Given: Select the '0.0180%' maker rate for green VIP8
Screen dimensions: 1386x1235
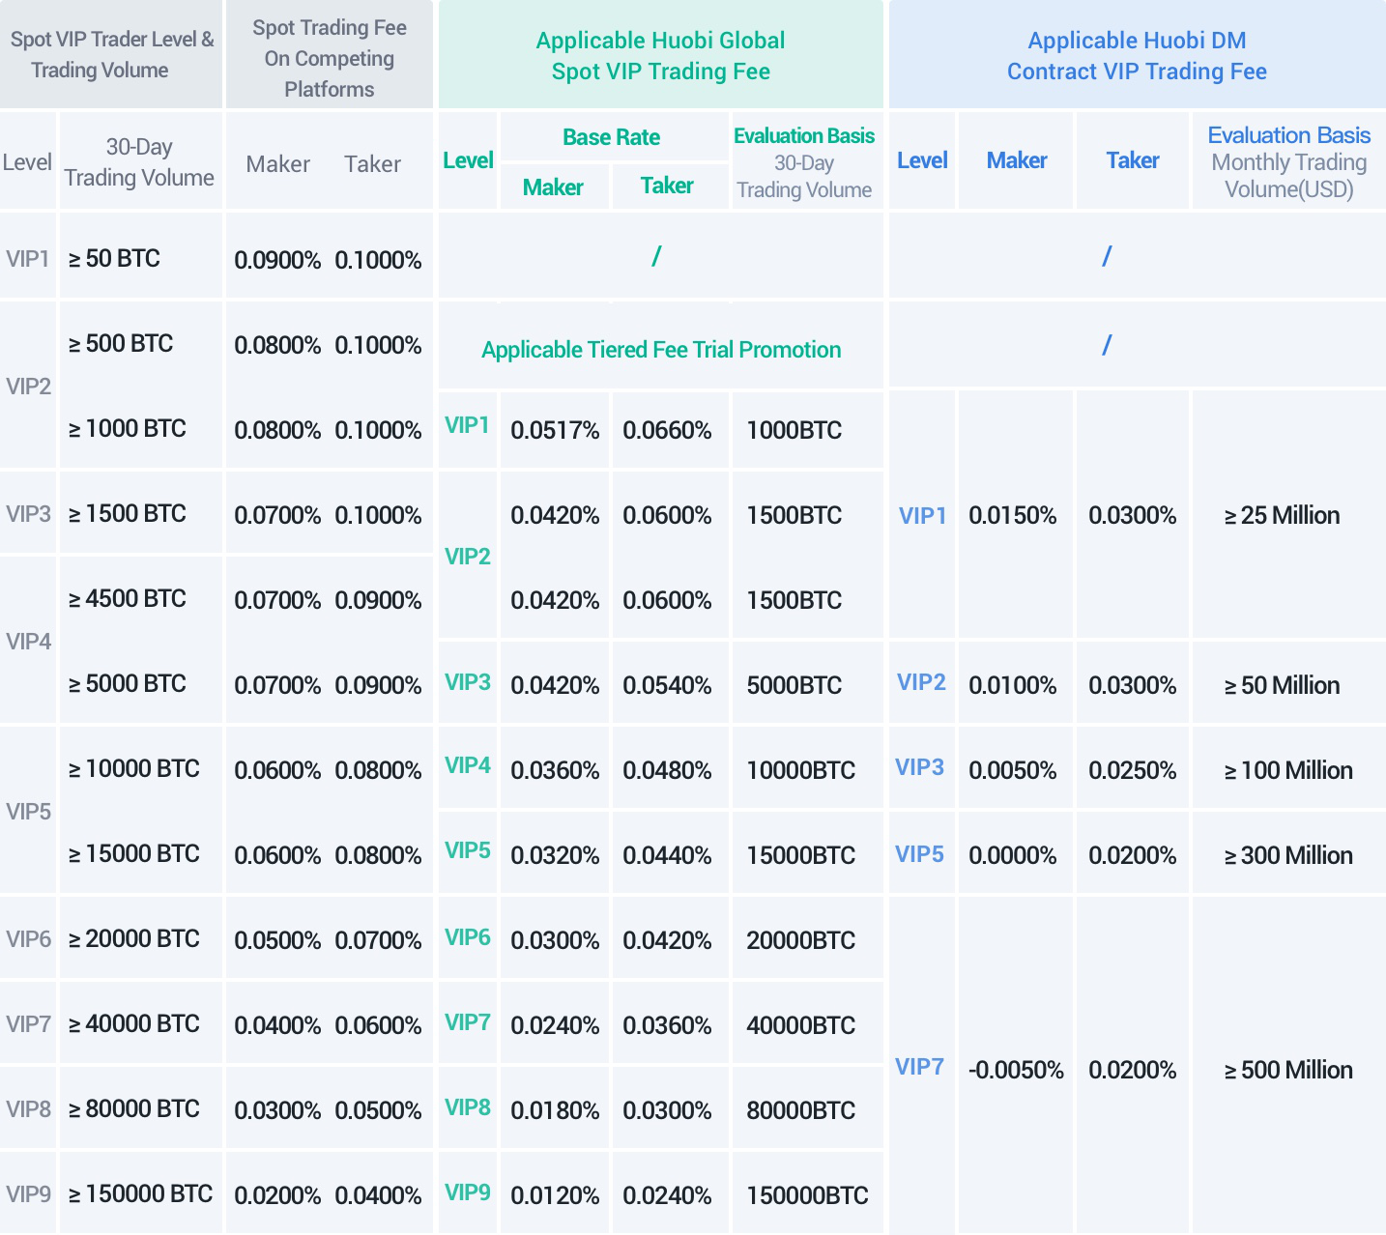Looking at the screenshot, I should (x=555, y=1110).
